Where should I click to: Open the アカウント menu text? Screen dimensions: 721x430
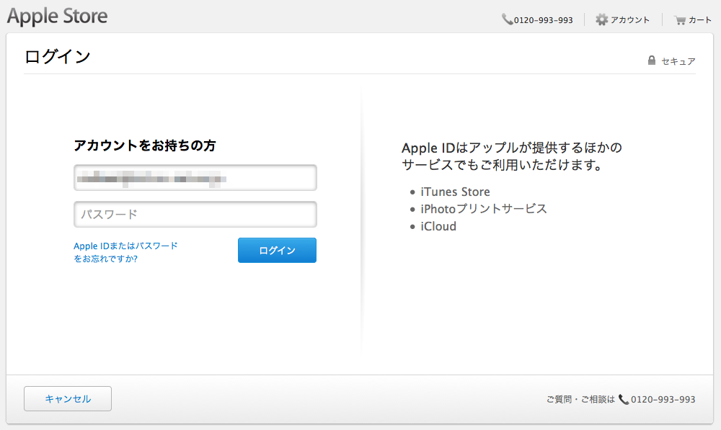pyautogui.click(x=630, y=19)
